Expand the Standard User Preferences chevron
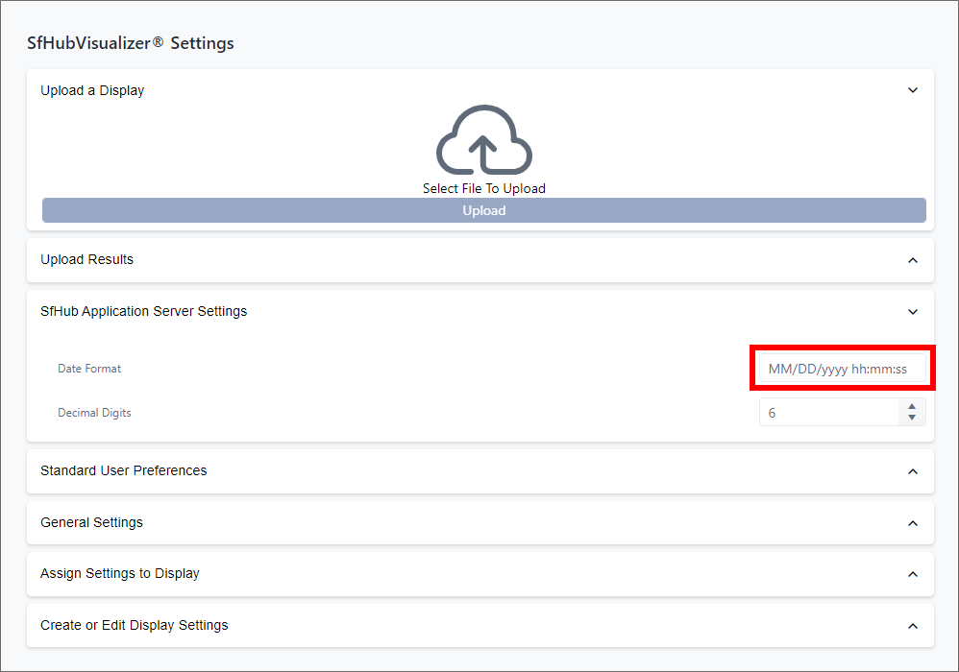This screenshot has width=959, height=672. click(913, 471)
